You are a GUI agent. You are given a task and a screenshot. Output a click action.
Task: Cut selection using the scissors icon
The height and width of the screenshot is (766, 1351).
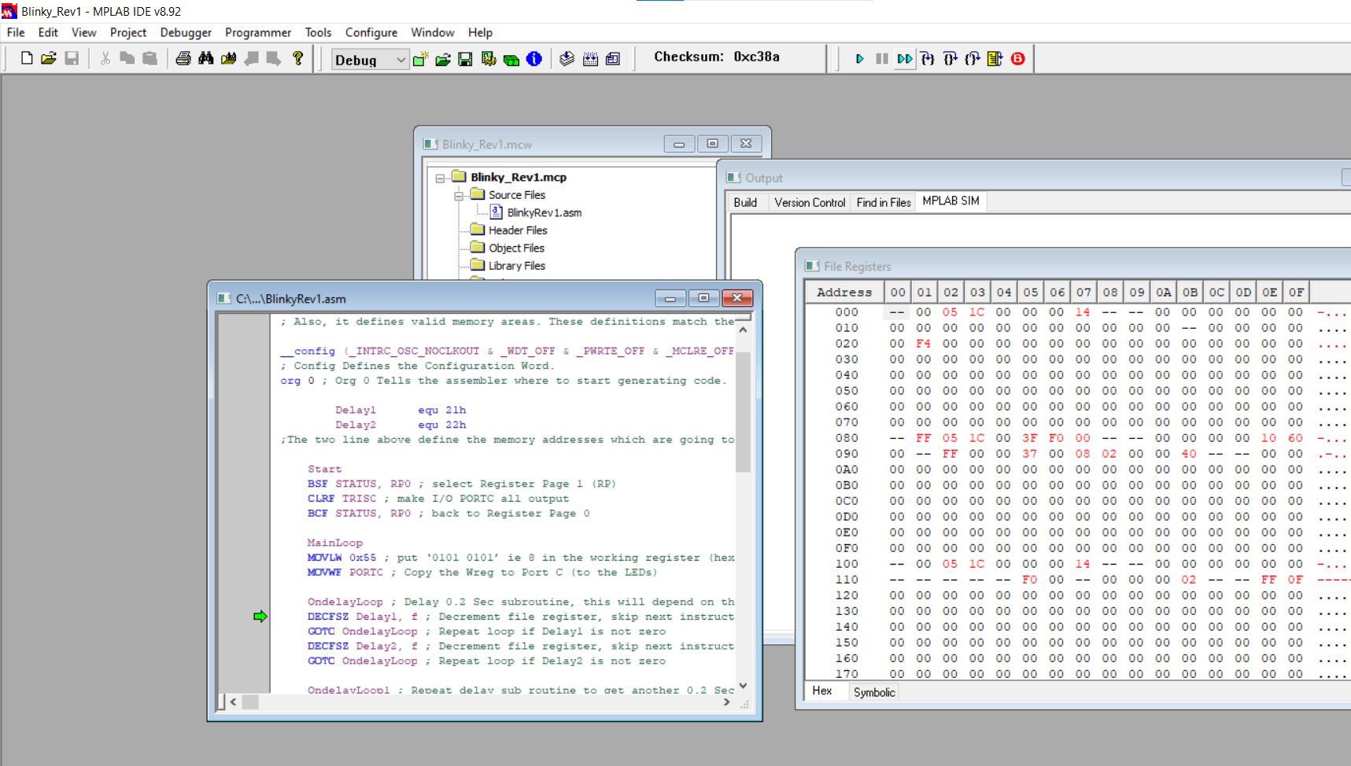(x=104, y=57)
